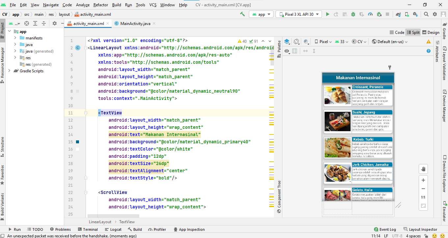Viewport: 448px width, 238px height.
Task: Toggle the Component Tree panel
Action: pyautogui.click(x=279, y=197)
